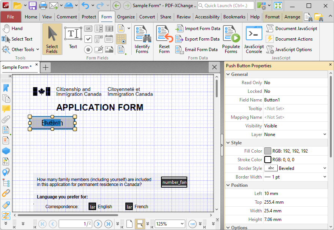This screenshot has width=334, height=230.
Task: Go to the next page
Action: (98, 224)
